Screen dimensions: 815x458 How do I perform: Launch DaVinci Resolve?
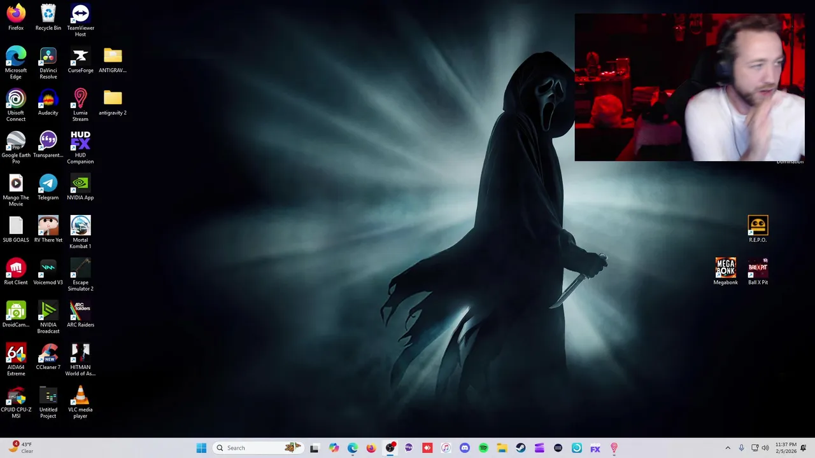pyautogui.click(x=48, y=62)
